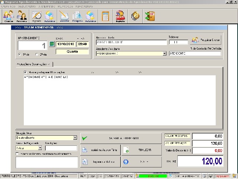
Task: Click the Salvar Atendimento button
Action: [x=121, y=138]
